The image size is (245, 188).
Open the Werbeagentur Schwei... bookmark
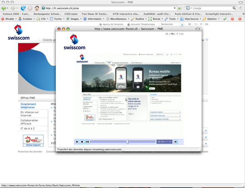(47, 14)
